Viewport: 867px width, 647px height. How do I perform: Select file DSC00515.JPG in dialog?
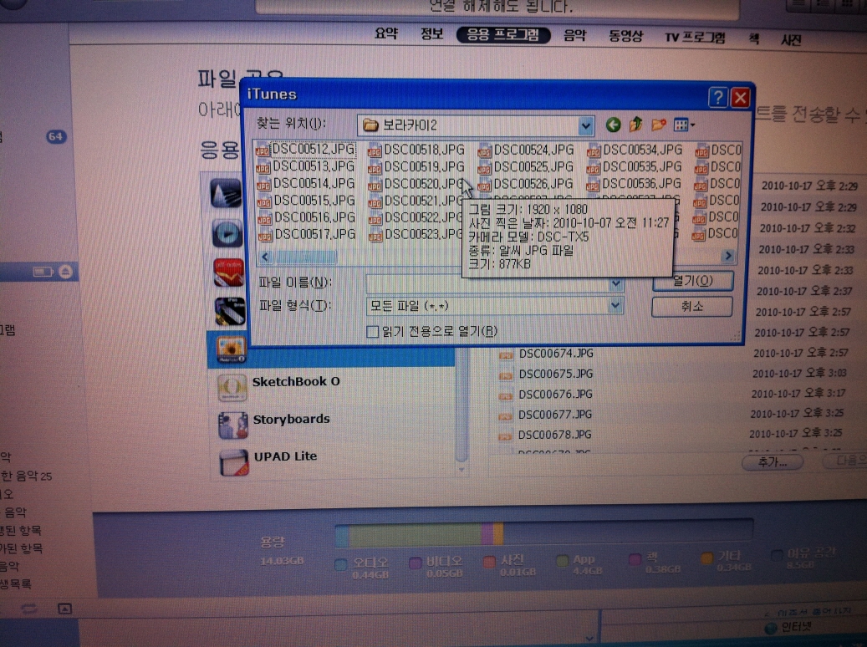306,200
